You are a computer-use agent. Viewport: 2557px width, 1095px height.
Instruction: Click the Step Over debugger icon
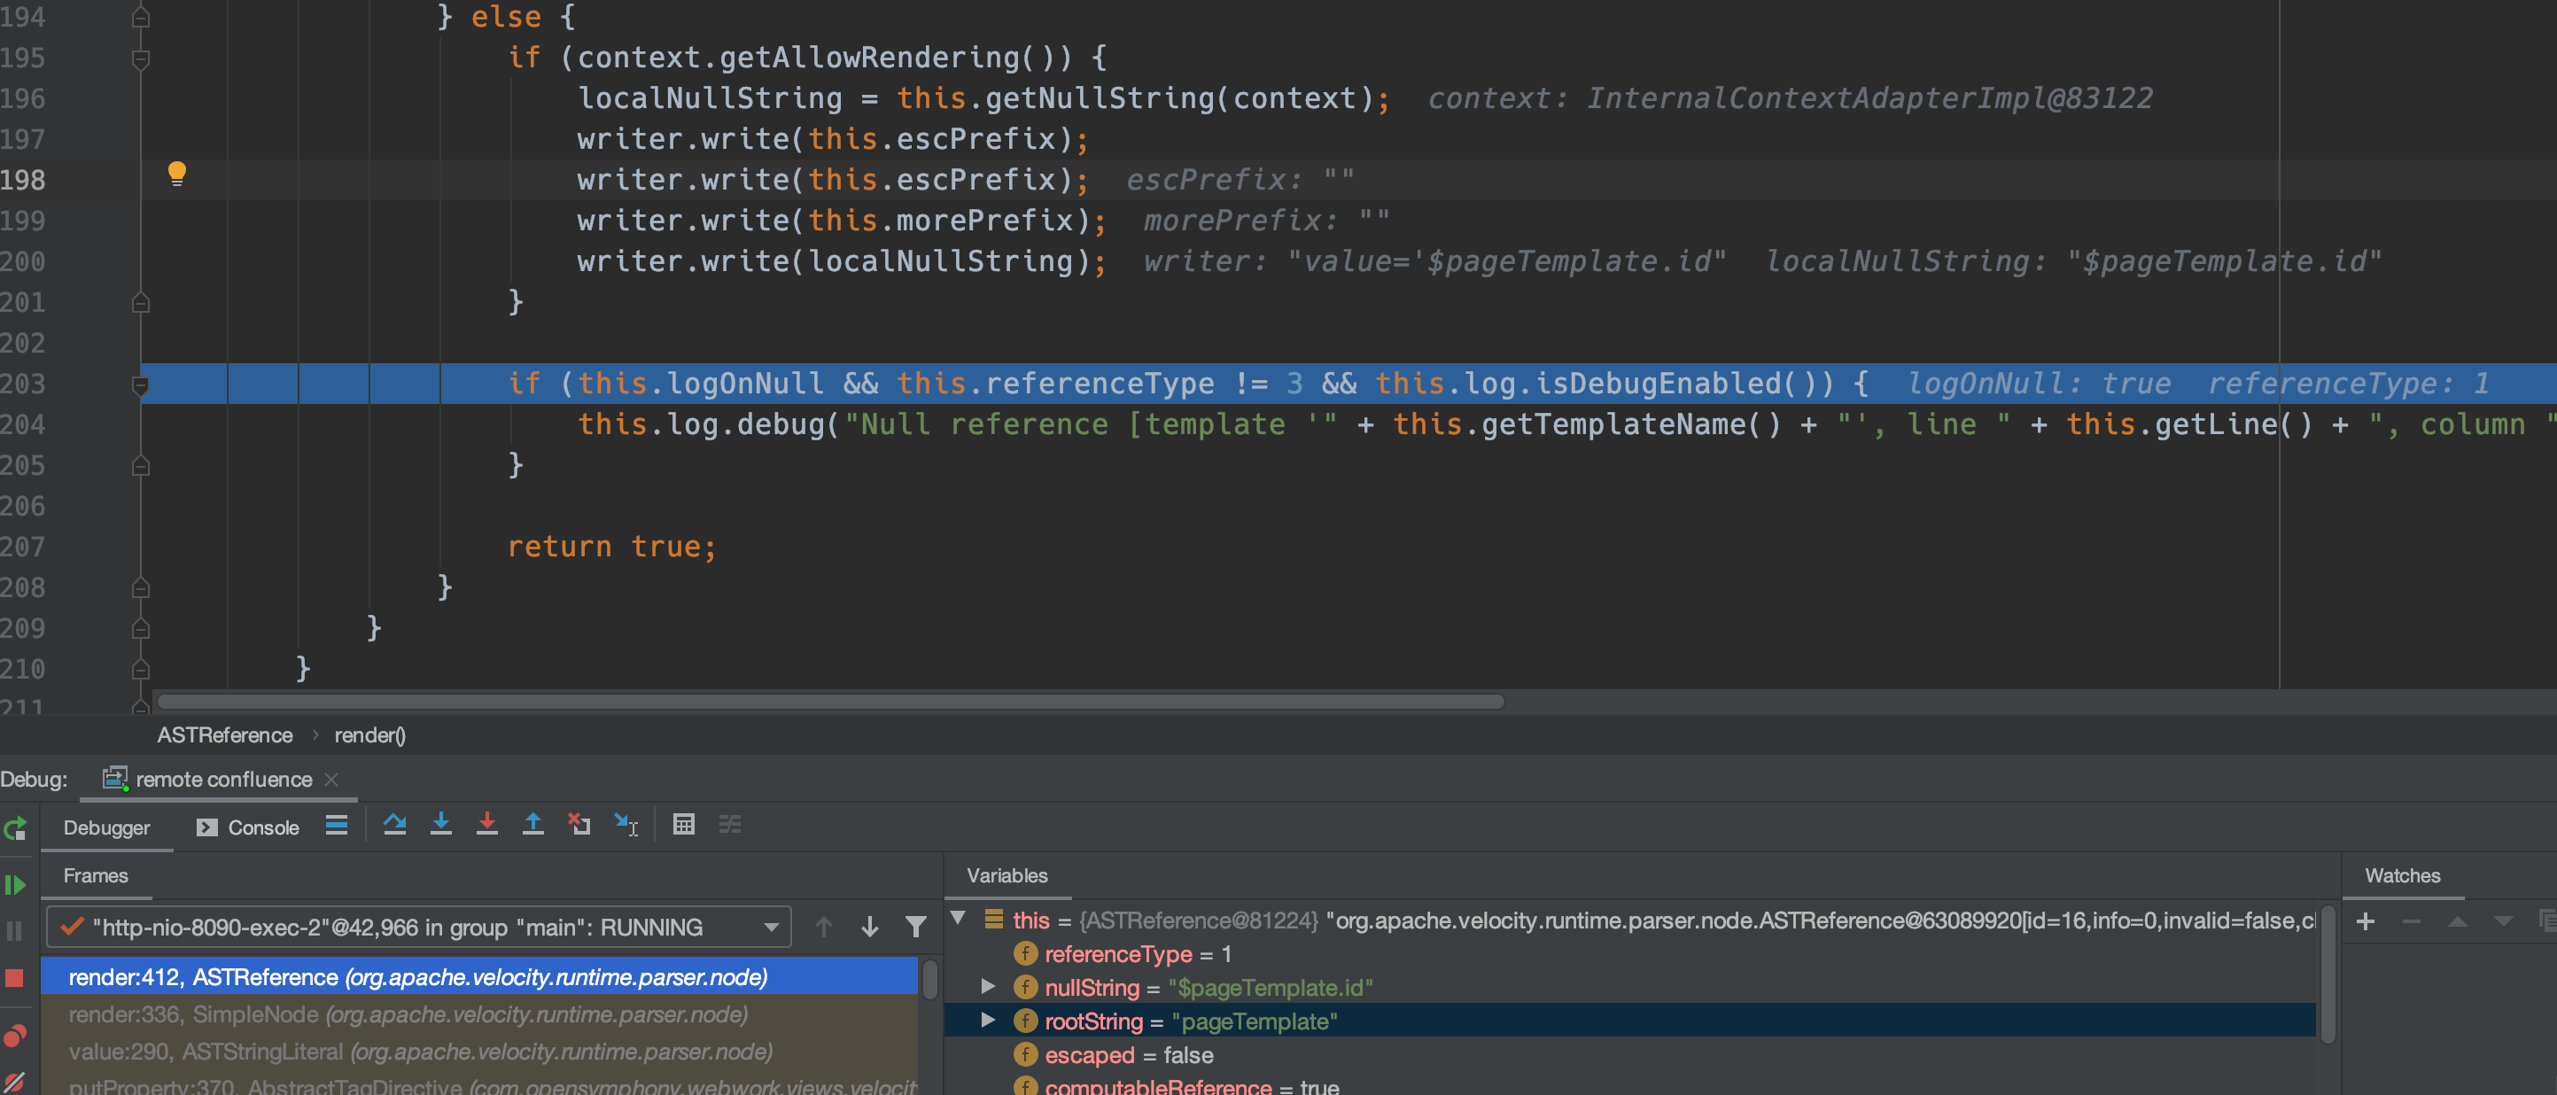click(x=394, y=824)
